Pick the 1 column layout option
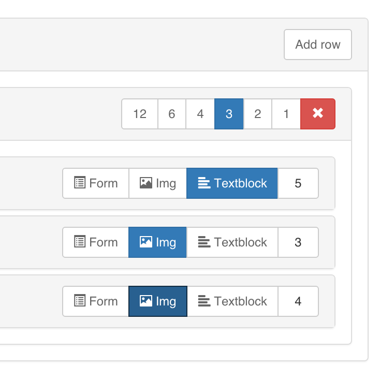380x380 pixels. tap(286, 114)
